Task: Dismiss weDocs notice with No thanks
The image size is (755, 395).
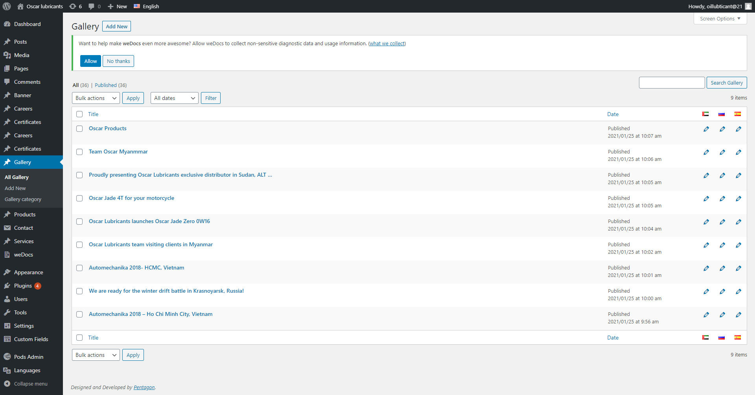Action: (118, 61)
